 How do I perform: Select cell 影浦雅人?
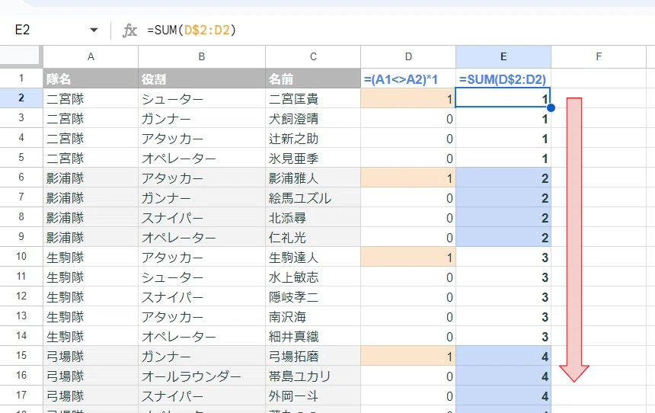[313, 178]
